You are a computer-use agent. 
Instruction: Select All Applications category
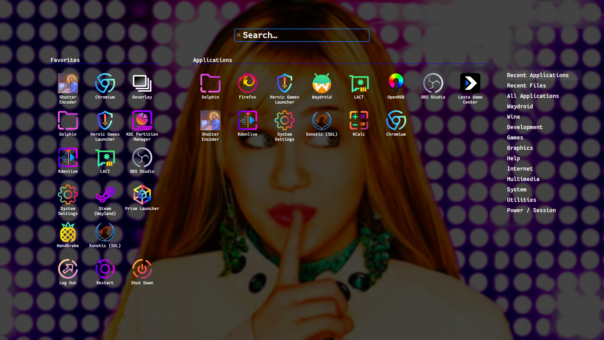(x=533, y=96)
